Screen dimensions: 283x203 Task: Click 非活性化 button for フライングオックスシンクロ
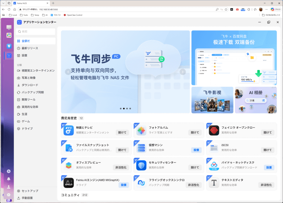click(194, 185)
